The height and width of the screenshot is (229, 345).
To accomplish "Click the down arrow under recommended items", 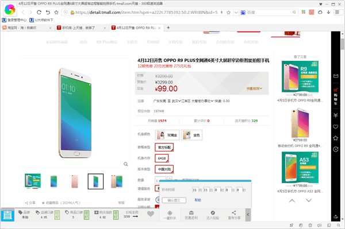I will click(309, 200).
